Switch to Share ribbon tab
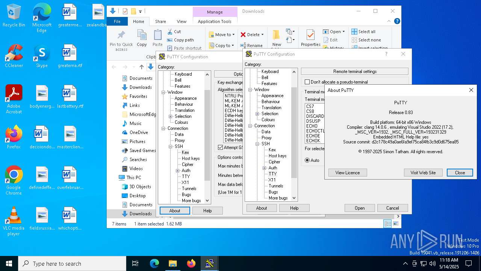 (160, 21)
